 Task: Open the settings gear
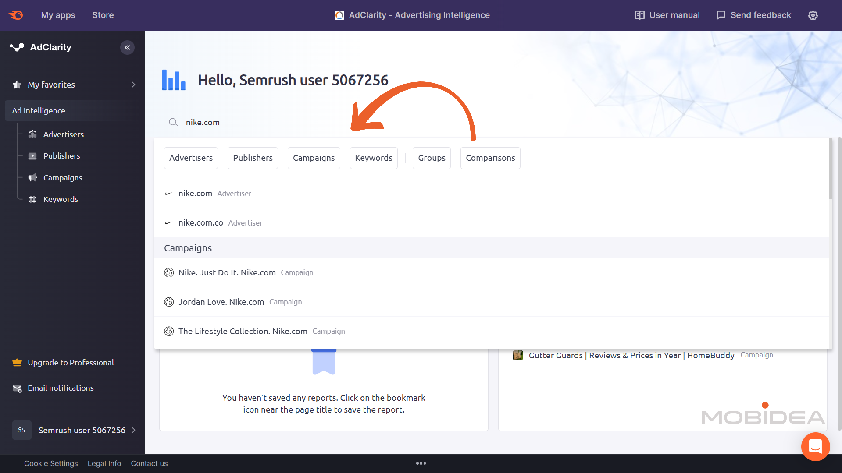click(x=813, y=15)
